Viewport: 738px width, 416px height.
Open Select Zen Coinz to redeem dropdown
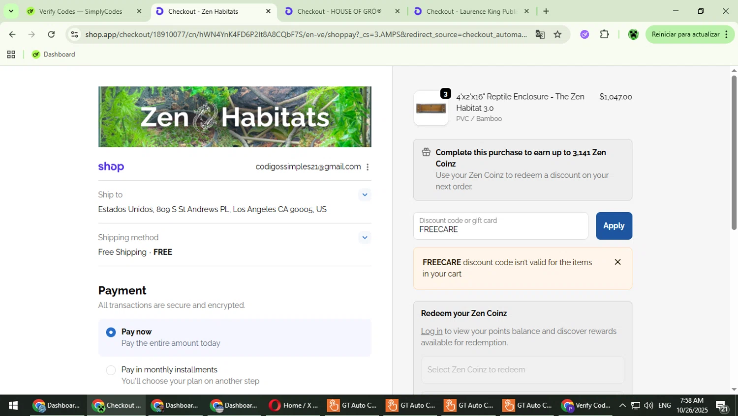coord(523,370)
